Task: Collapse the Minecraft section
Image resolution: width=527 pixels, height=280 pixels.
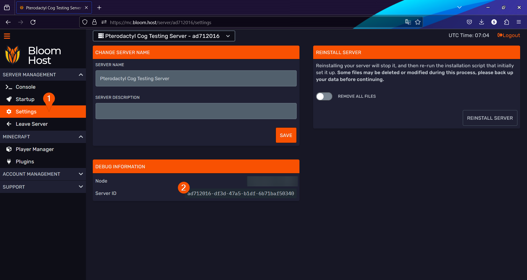Action: tap(43, 137)
